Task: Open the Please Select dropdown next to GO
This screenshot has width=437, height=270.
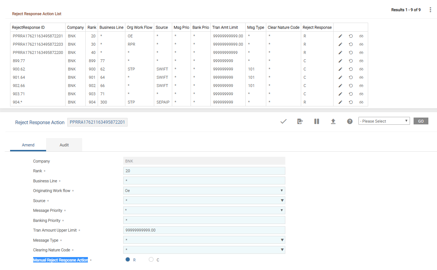Action: point(384,121)
